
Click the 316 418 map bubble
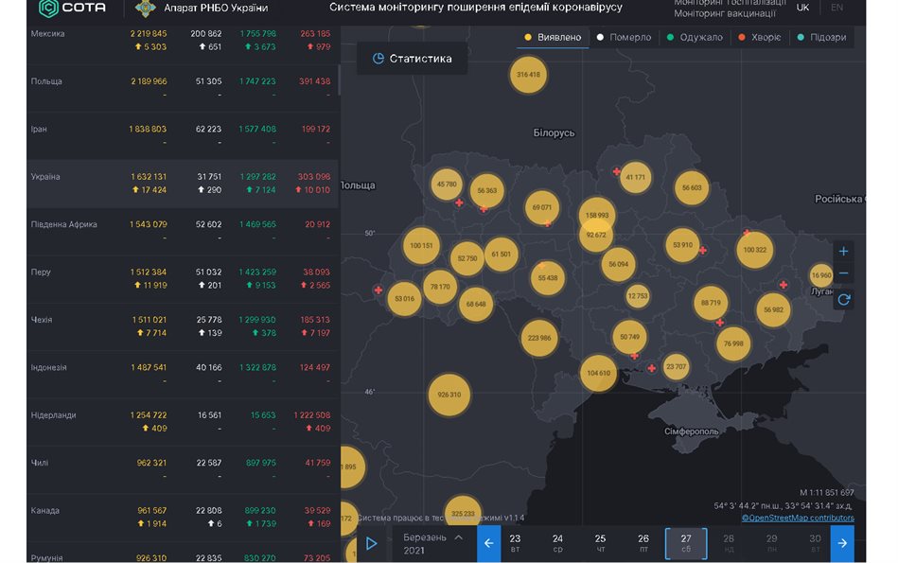(528, 75)
